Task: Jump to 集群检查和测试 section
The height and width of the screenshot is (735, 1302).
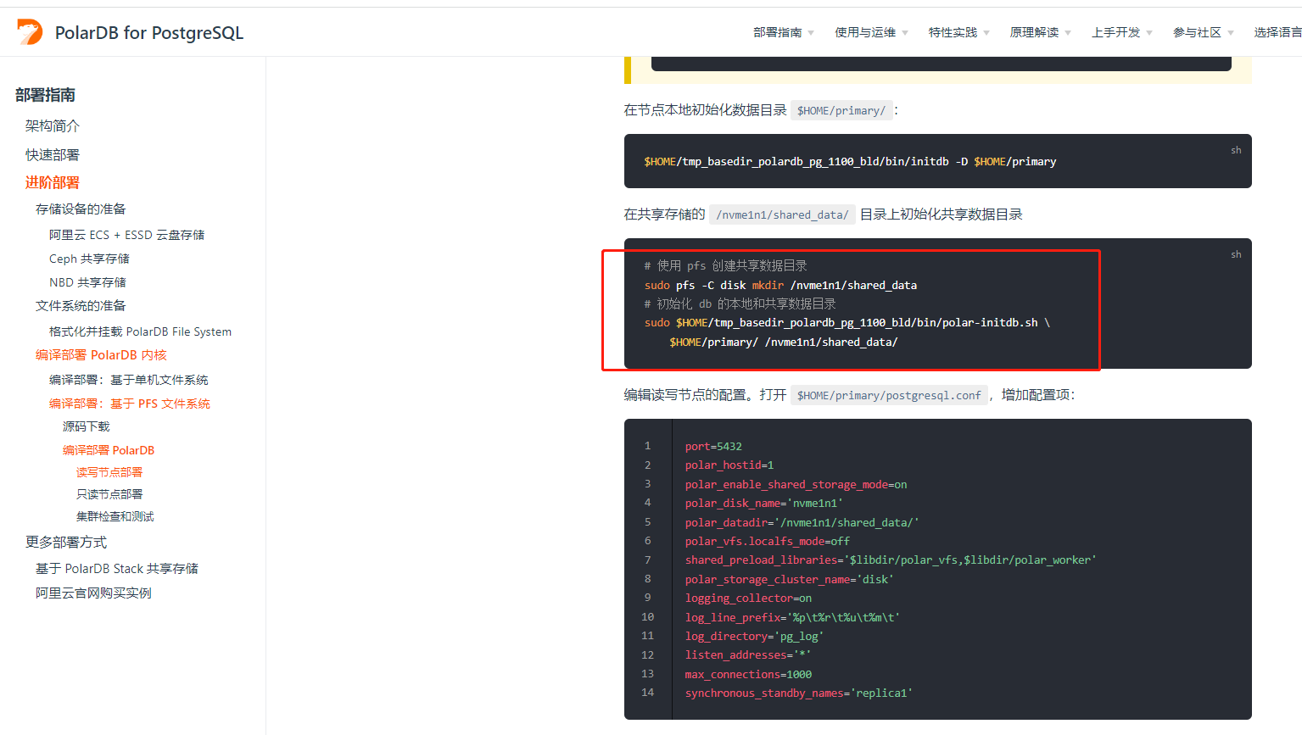Action: pyautogui.click(x=115, y=516)
